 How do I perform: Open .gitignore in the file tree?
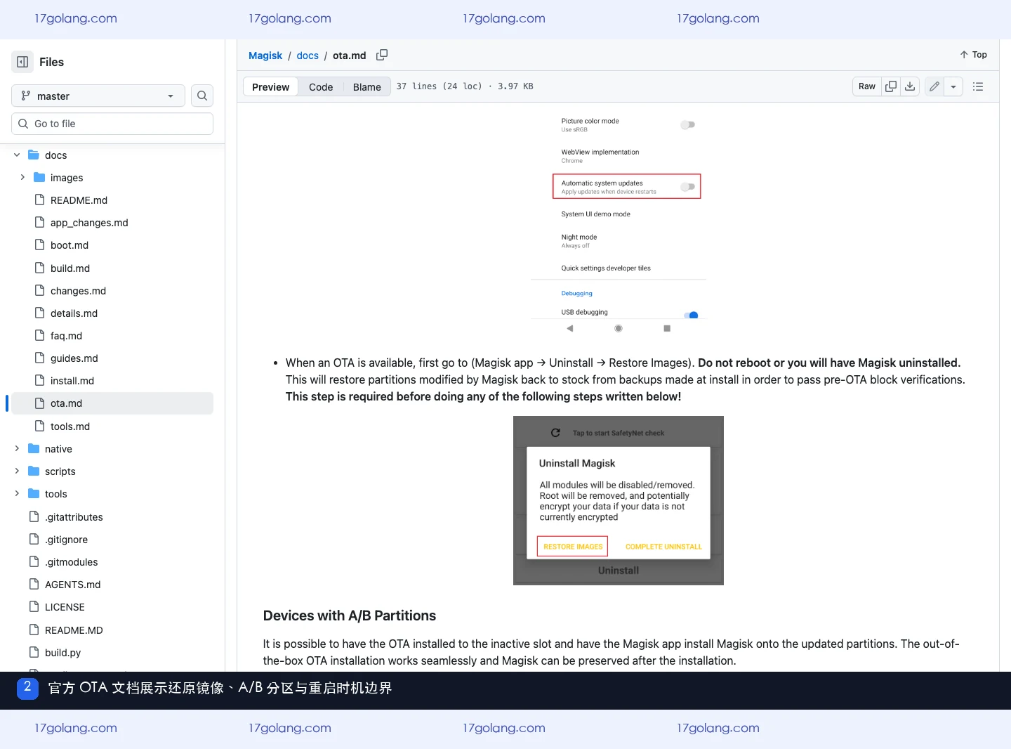tap(66, 540)
